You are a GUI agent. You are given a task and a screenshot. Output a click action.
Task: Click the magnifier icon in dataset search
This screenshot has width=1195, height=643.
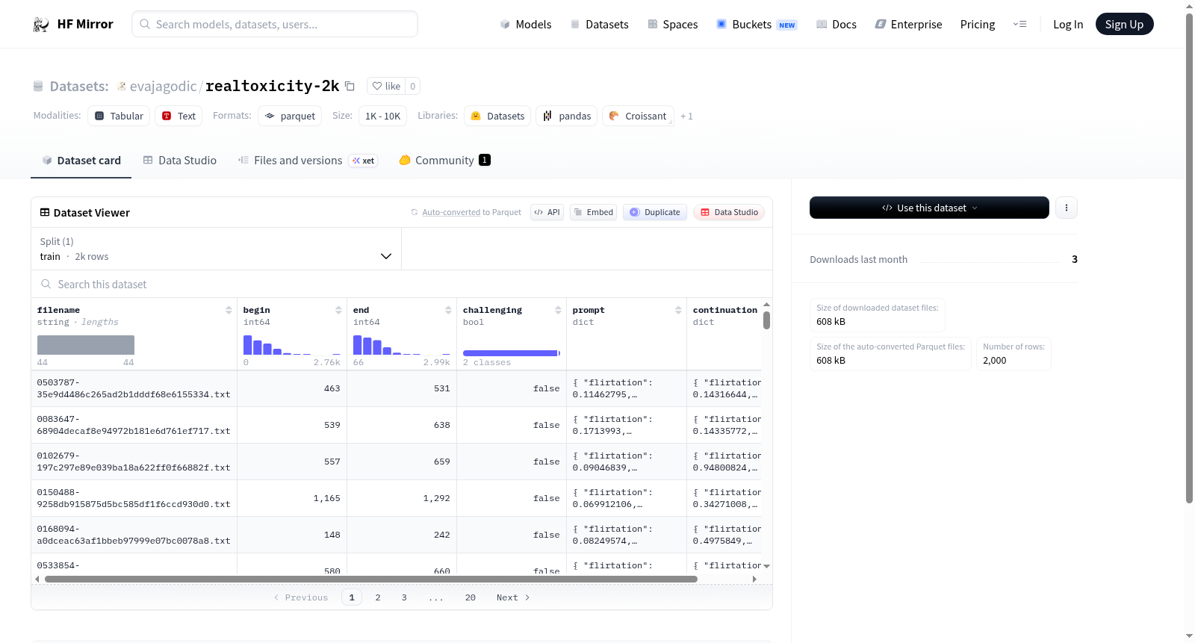pyautogui.click(x=46, y=284)
